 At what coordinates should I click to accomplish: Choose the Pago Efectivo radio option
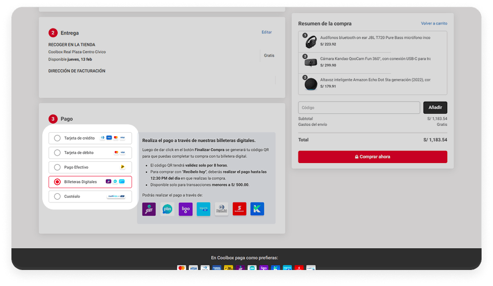pos(57,167)
